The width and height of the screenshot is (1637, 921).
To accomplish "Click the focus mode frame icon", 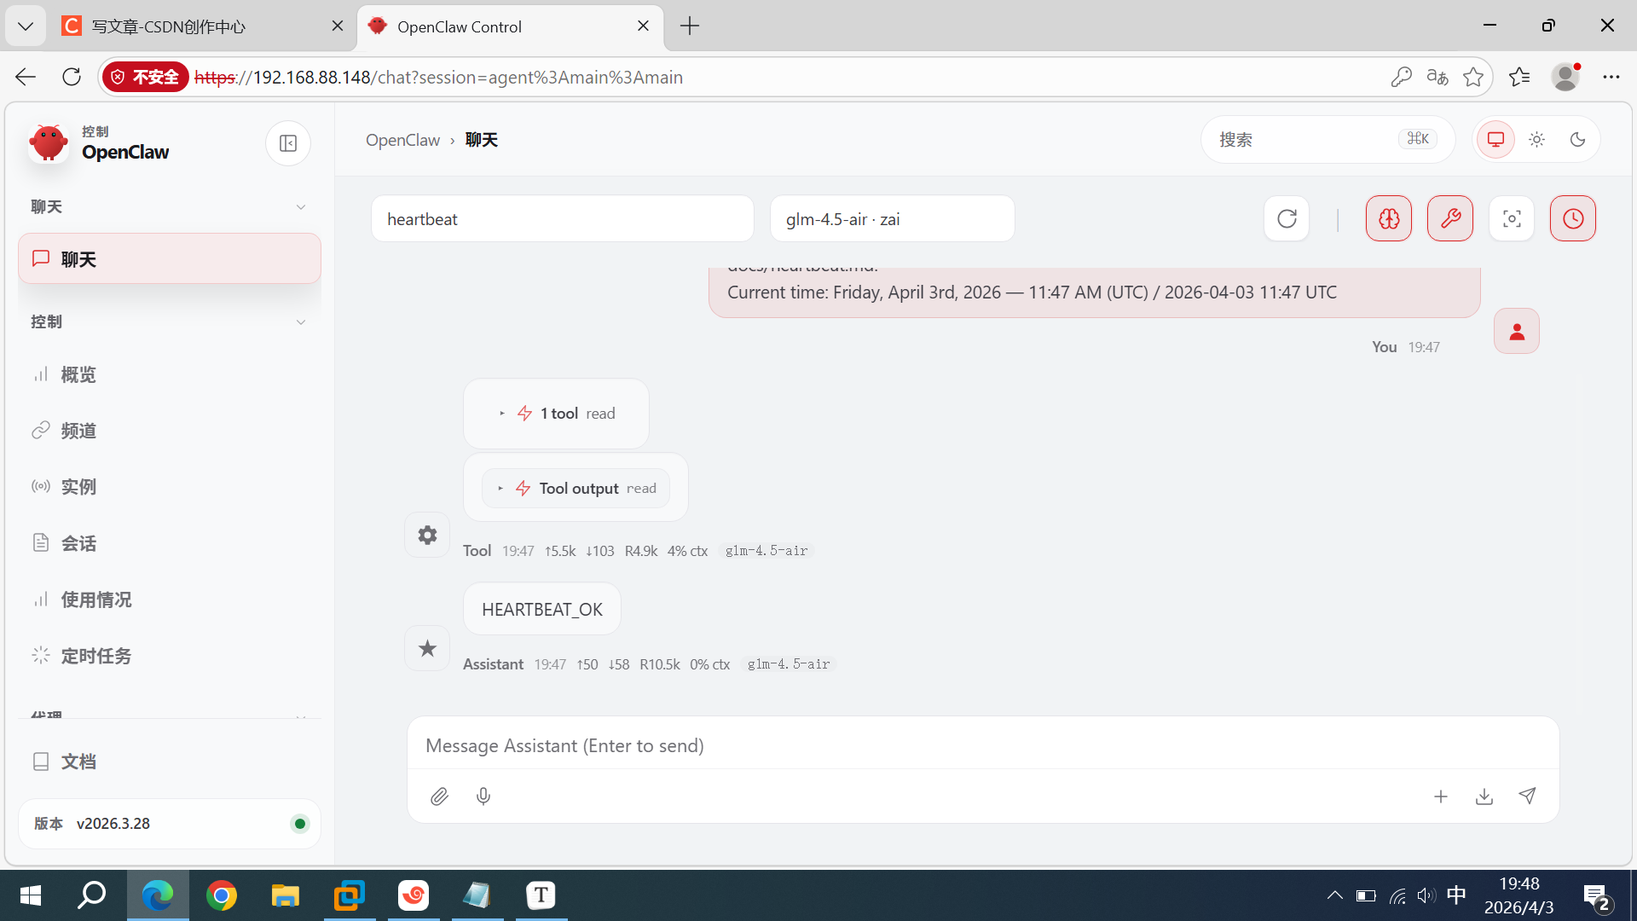I will [x=1512, y=219].
